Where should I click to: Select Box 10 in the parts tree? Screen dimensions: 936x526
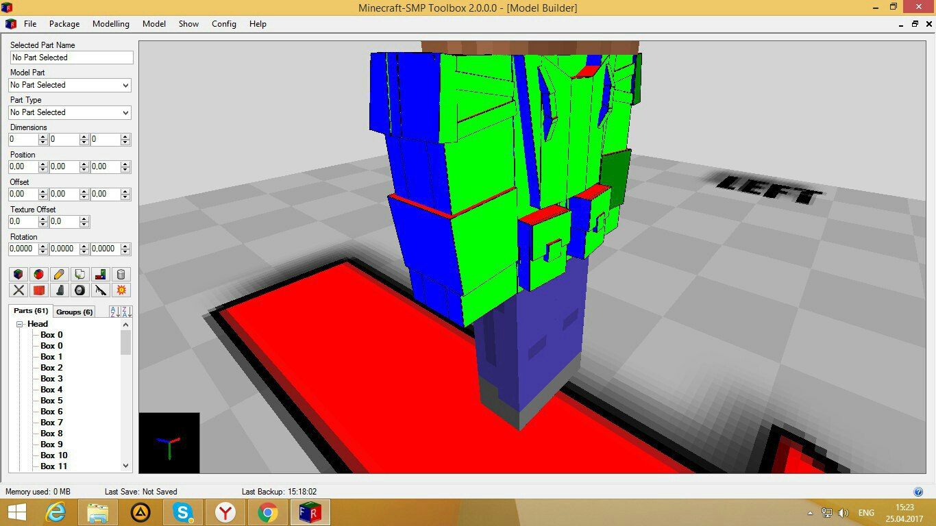(x=54, y=455)
